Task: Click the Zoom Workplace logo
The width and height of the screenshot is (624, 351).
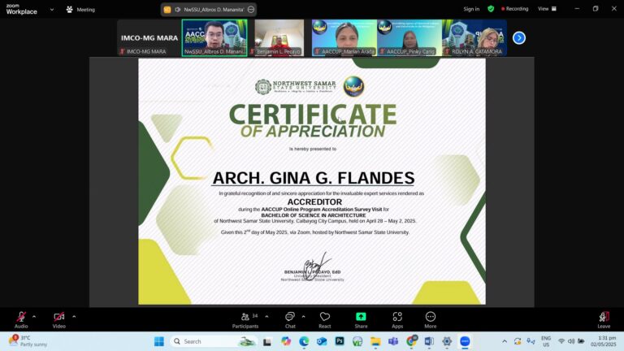Action: tap(21, 9)
